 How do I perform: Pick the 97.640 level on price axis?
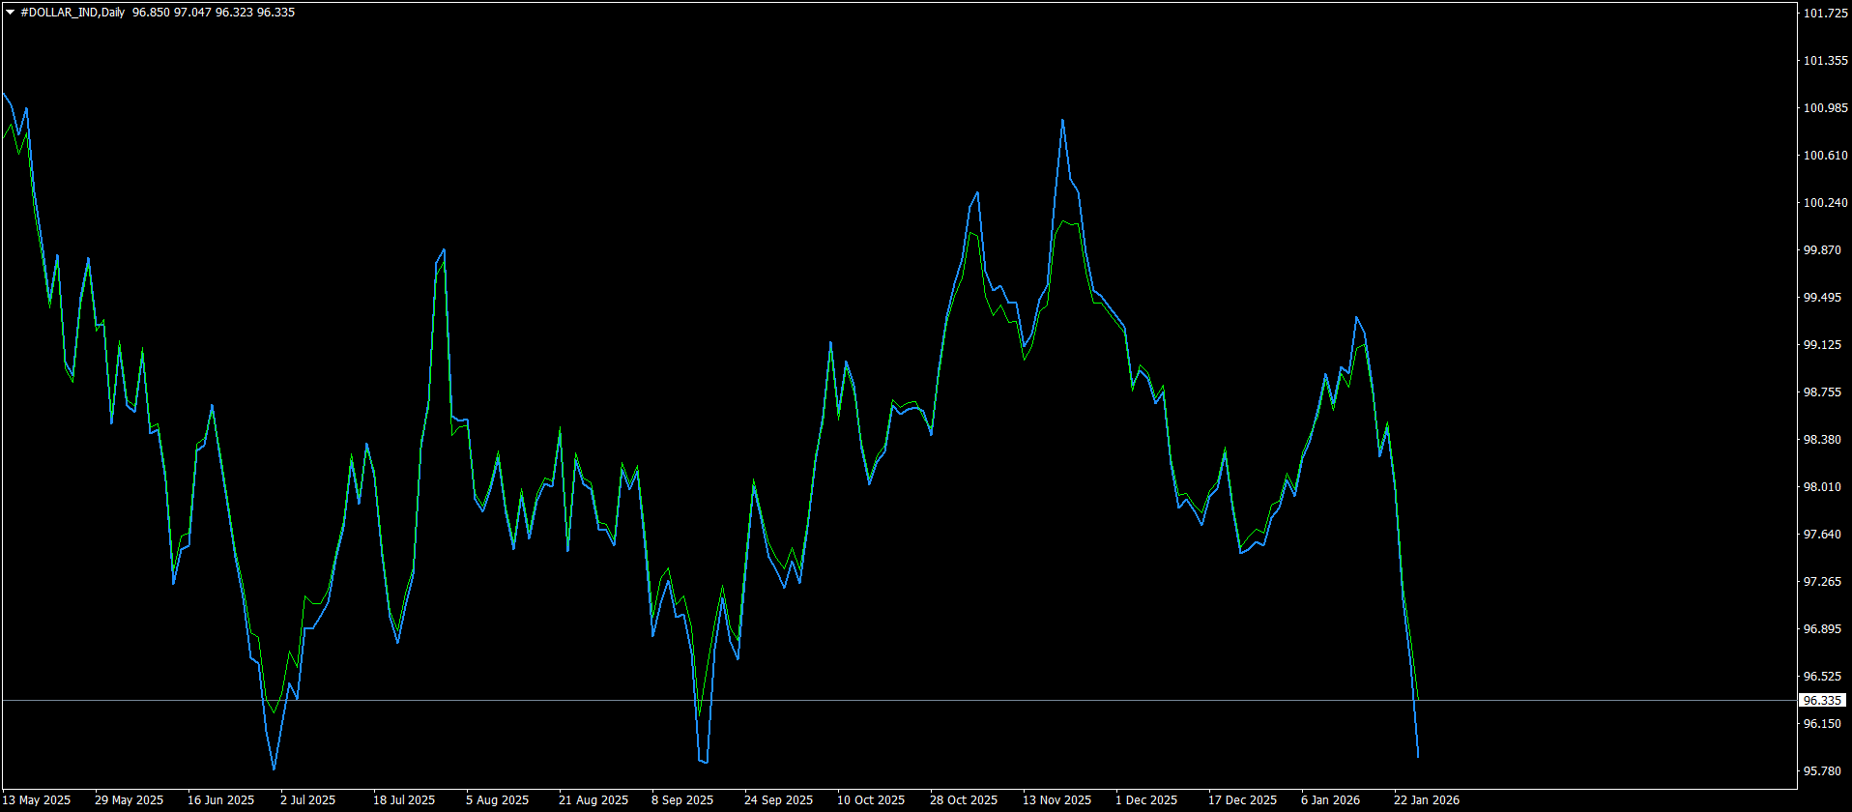coord(1822,534)
